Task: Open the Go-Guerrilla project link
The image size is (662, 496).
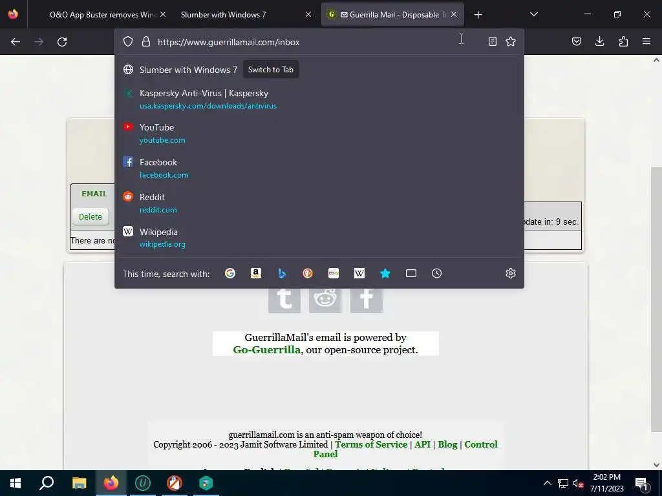Action: point(267,349)
